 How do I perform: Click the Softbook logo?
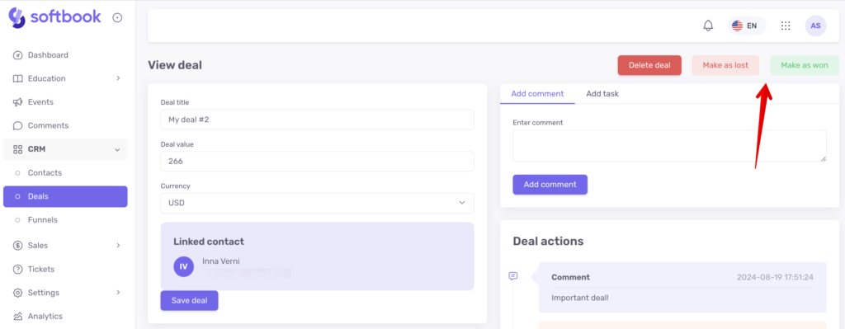click(x=55, y=17)
